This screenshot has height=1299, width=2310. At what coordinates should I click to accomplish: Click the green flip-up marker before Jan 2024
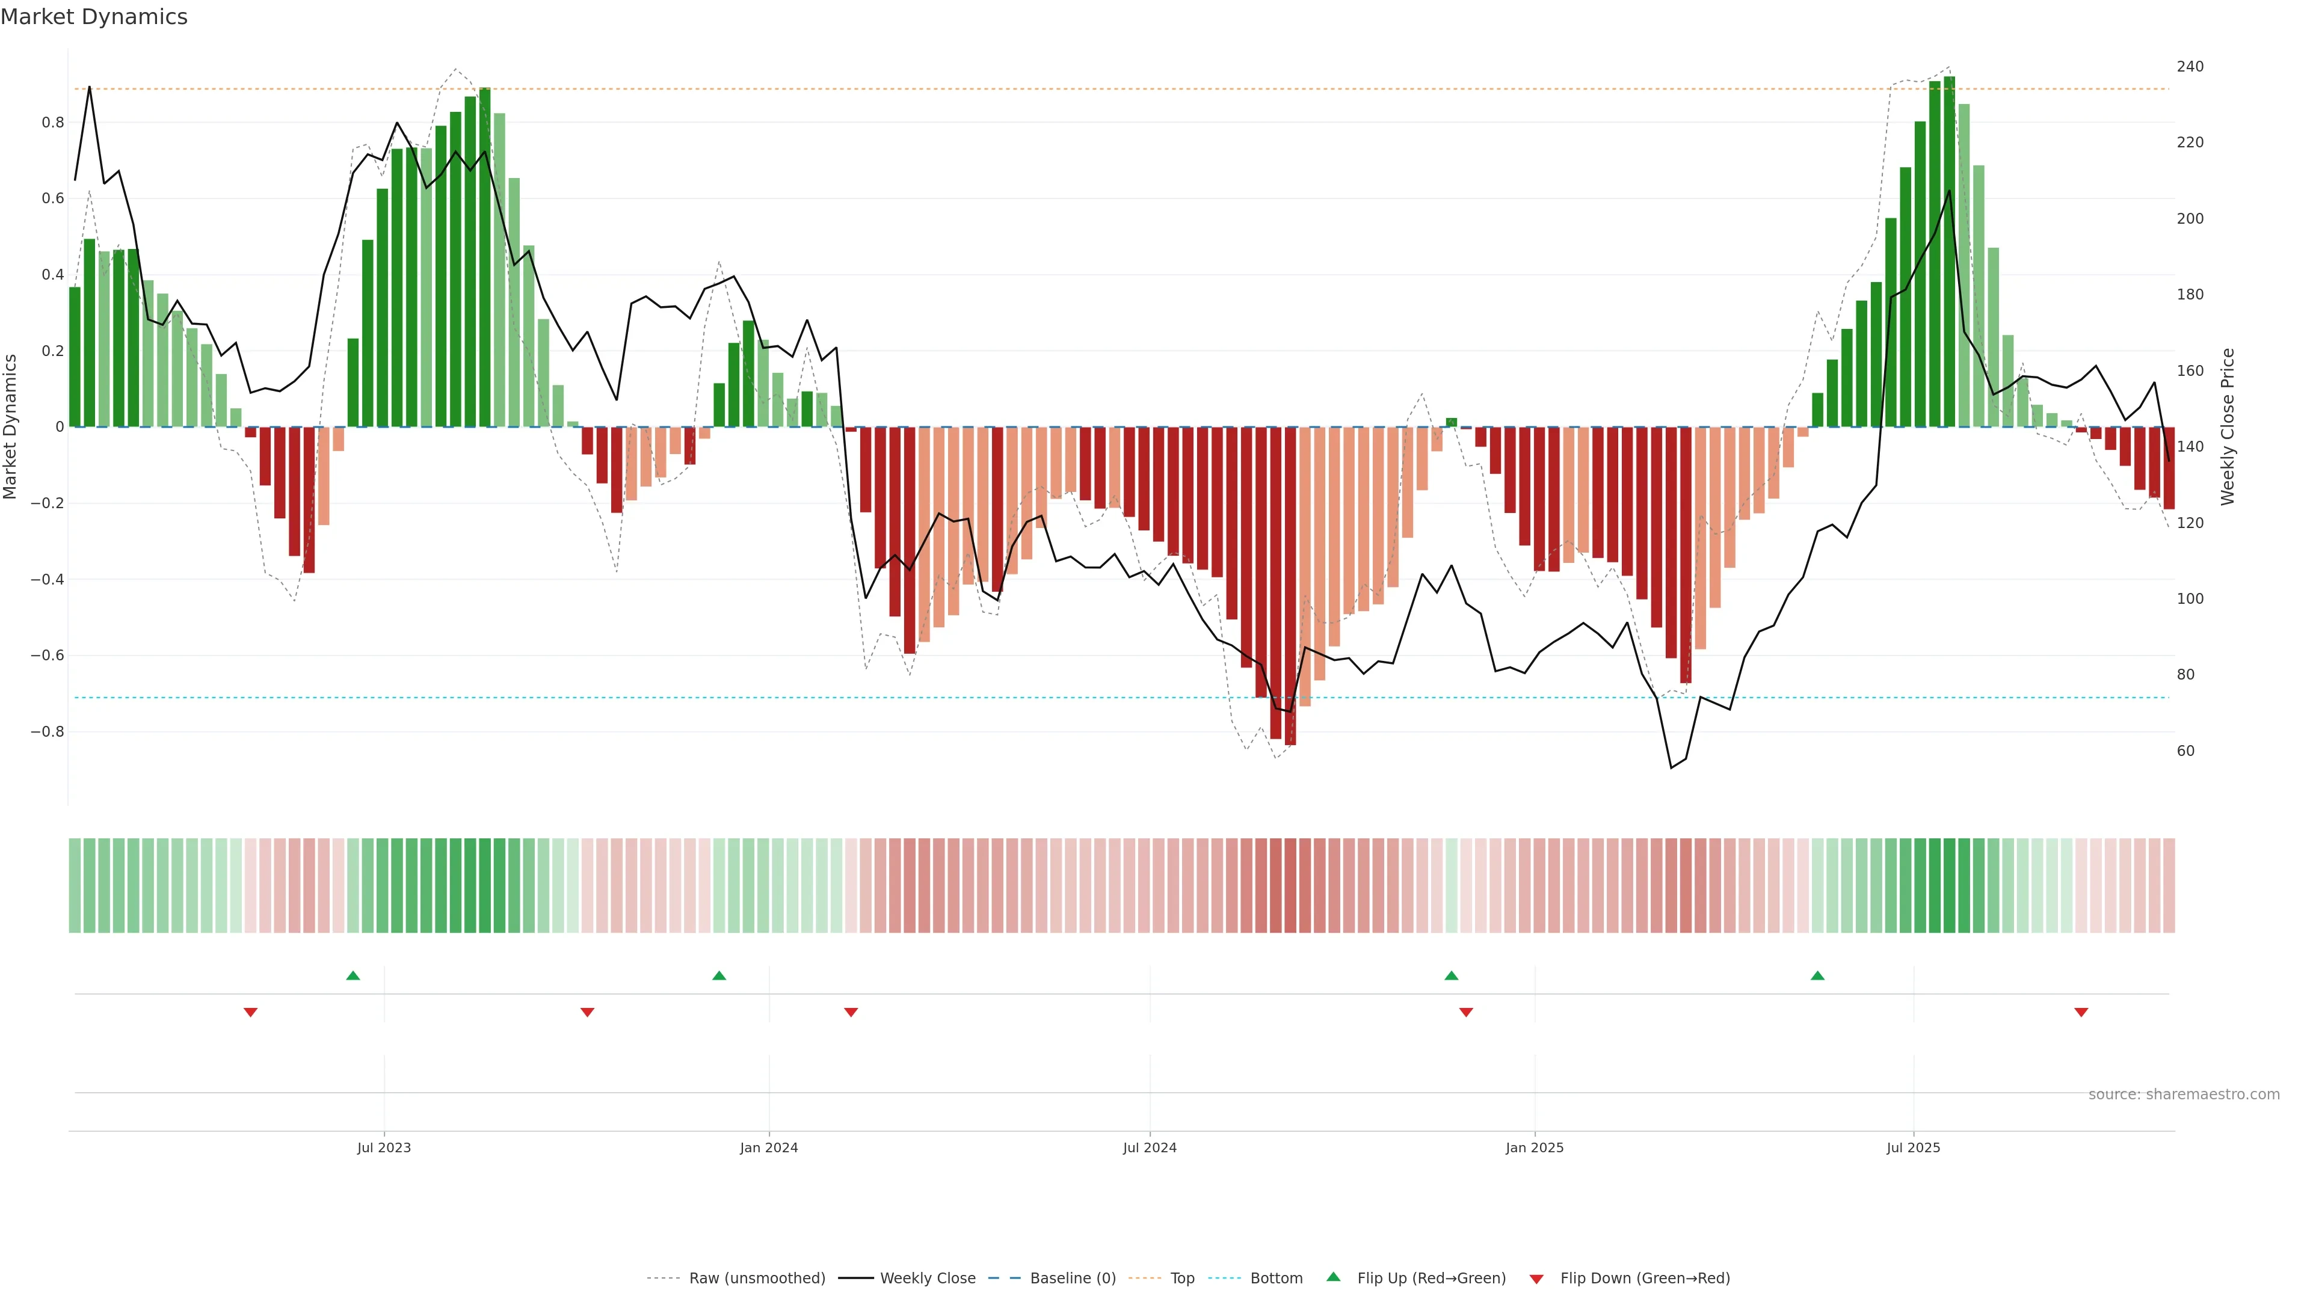(719, 975)
